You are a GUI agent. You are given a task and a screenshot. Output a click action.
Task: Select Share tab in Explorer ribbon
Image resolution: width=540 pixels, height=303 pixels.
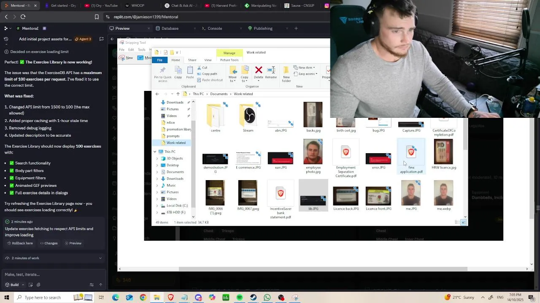pos(192,60)
